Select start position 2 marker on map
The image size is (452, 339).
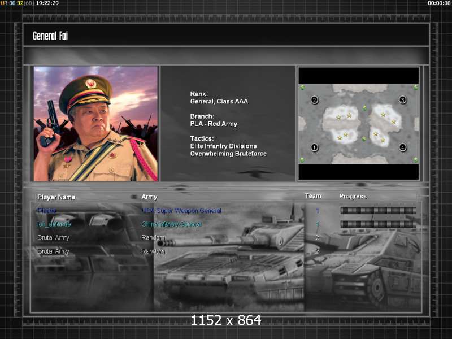click(314, 100)
